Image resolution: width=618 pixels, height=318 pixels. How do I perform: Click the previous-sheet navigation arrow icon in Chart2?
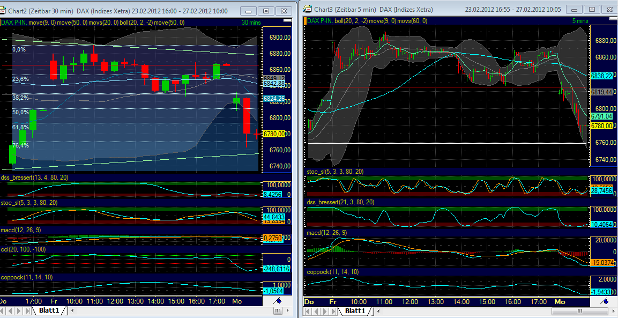pos(10,310)
